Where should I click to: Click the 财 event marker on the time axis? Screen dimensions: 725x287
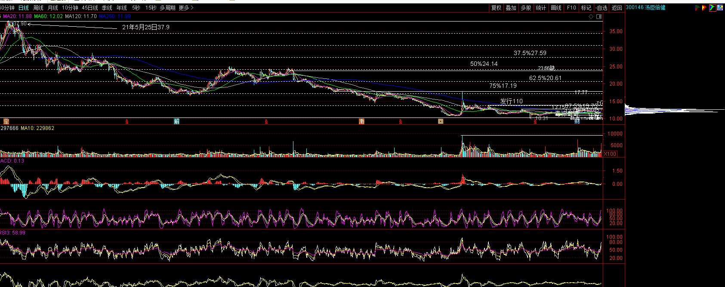click(x=577, y=121)
